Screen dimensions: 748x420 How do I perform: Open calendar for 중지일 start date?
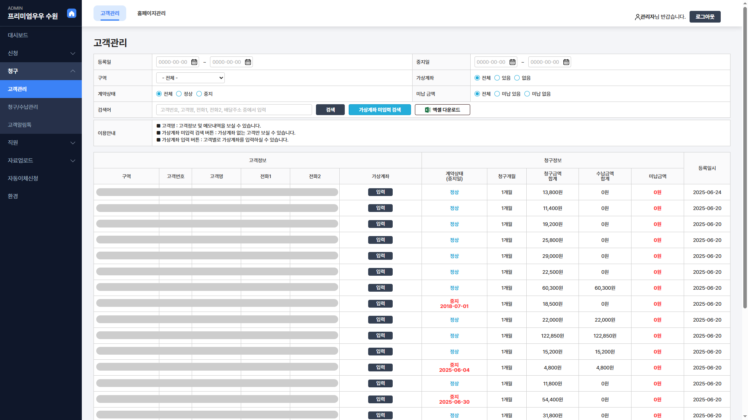(512, 62)
